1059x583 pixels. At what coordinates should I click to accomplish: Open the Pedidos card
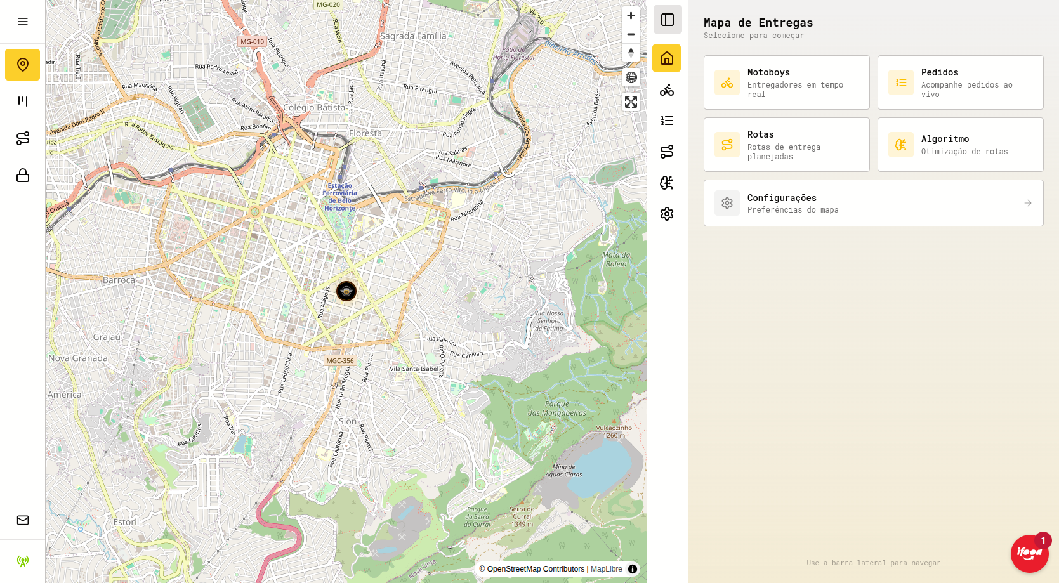pos(960,82)
